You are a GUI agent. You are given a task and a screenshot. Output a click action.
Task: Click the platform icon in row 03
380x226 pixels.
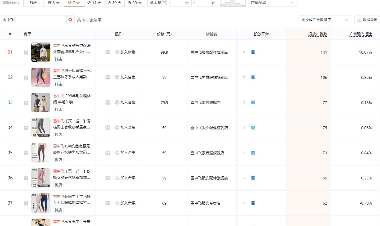253,102
